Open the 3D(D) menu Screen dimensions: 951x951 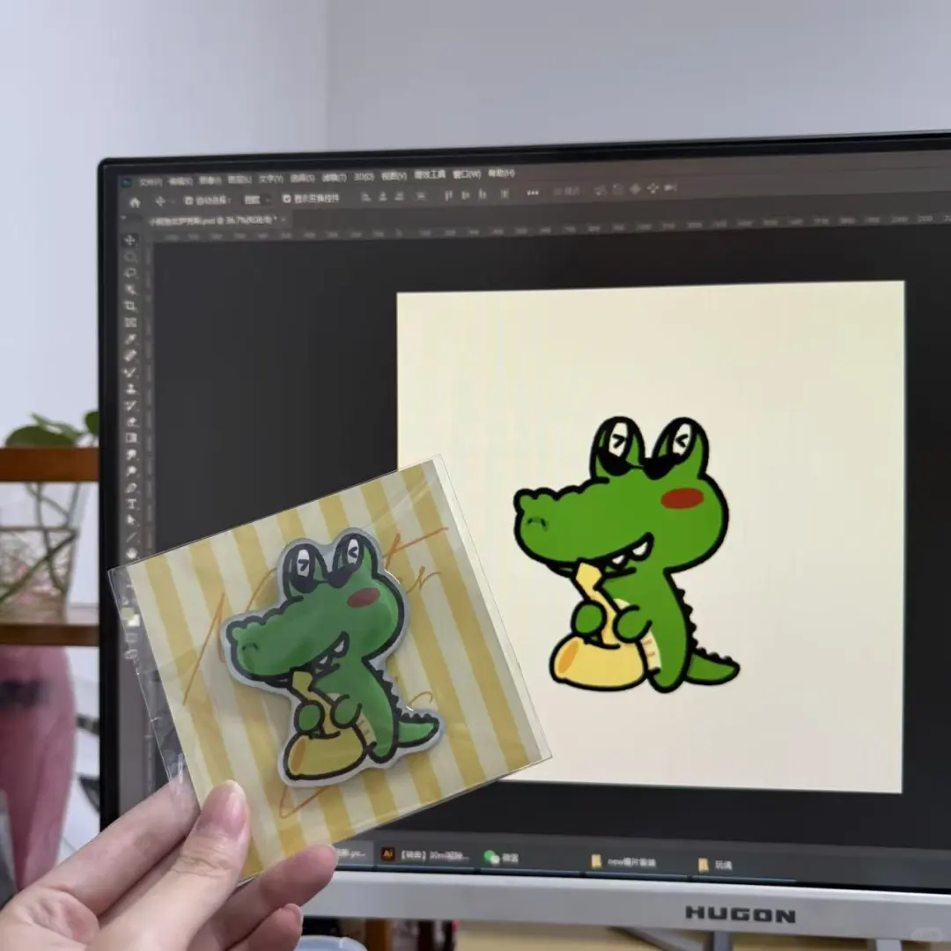[364, 177]
